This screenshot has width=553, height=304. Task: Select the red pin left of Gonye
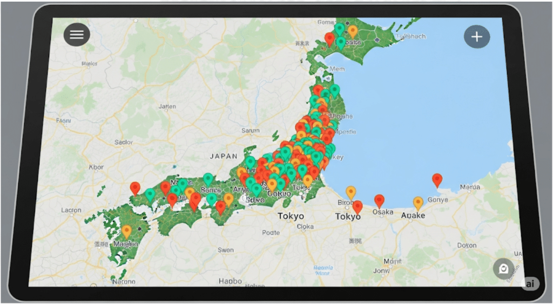(x=437, y=180)
